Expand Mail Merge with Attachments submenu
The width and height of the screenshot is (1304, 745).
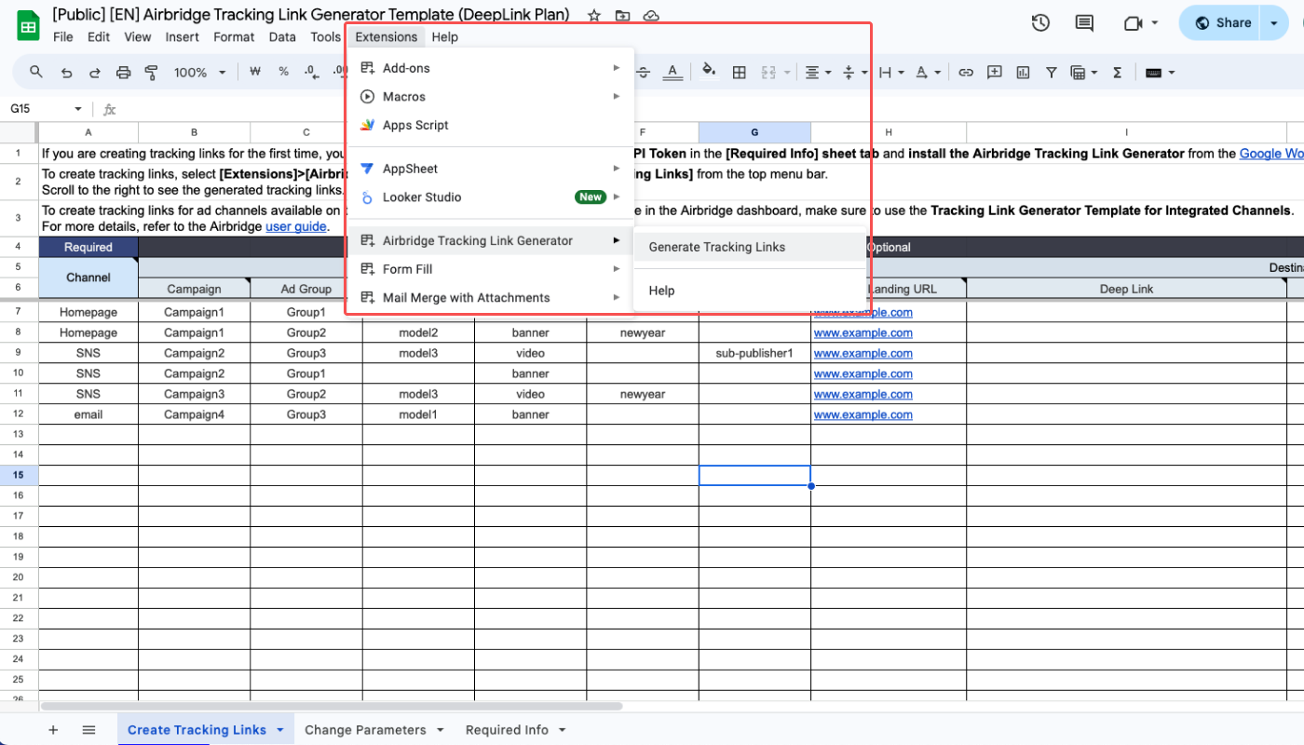tap(490, 298)
